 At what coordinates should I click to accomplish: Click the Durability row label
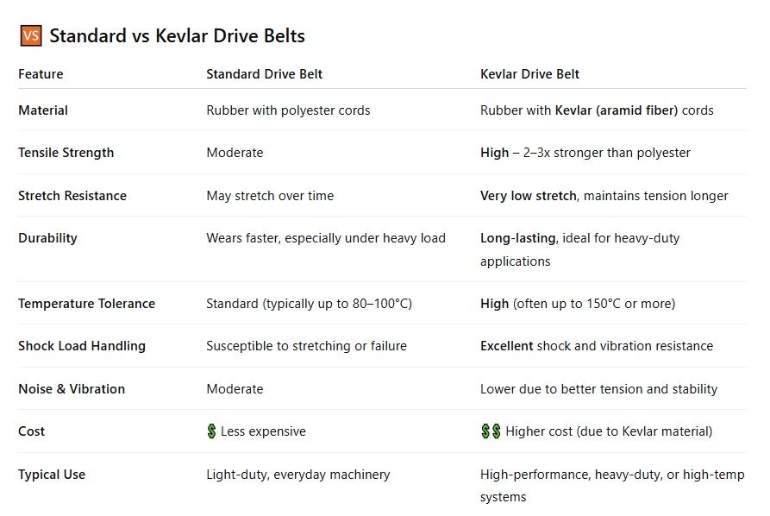pyautogui.click(x=47, y=238)
